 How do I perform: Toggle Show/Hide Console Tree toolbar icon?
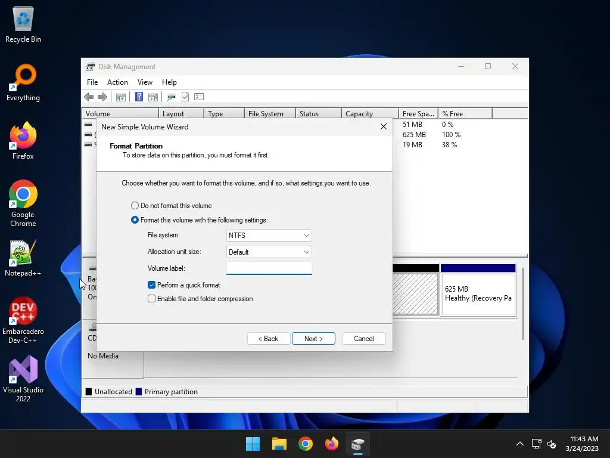[120, 97]
